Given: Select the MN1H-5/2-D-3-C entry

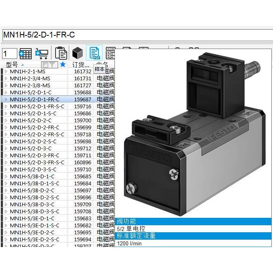Looking at the screenshot, I should 30,148.
